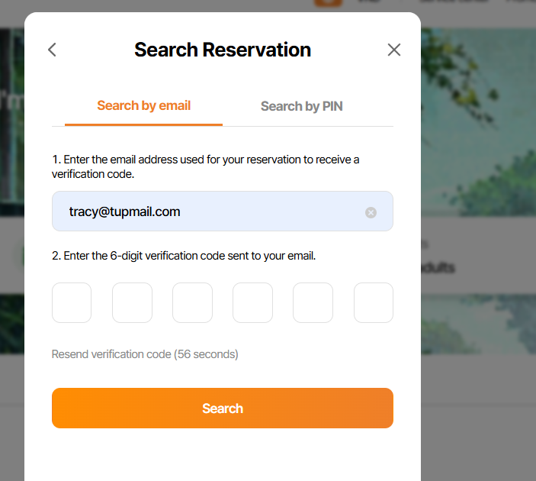
Task: Select the second verification code digit box
Action: (132, 302)
